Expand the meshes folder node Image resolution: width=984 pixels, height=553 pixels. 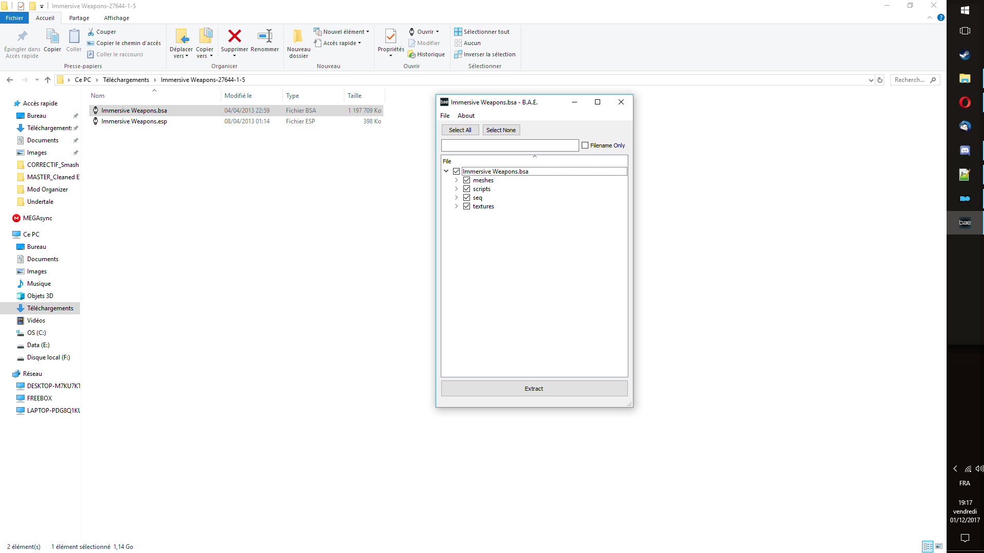(456, 180)
